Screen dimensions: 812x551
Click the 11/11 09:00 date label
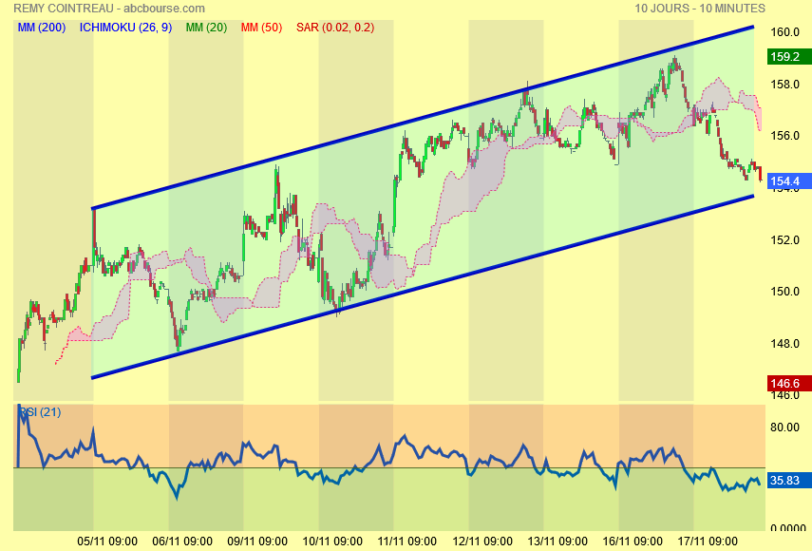[407, 541]
